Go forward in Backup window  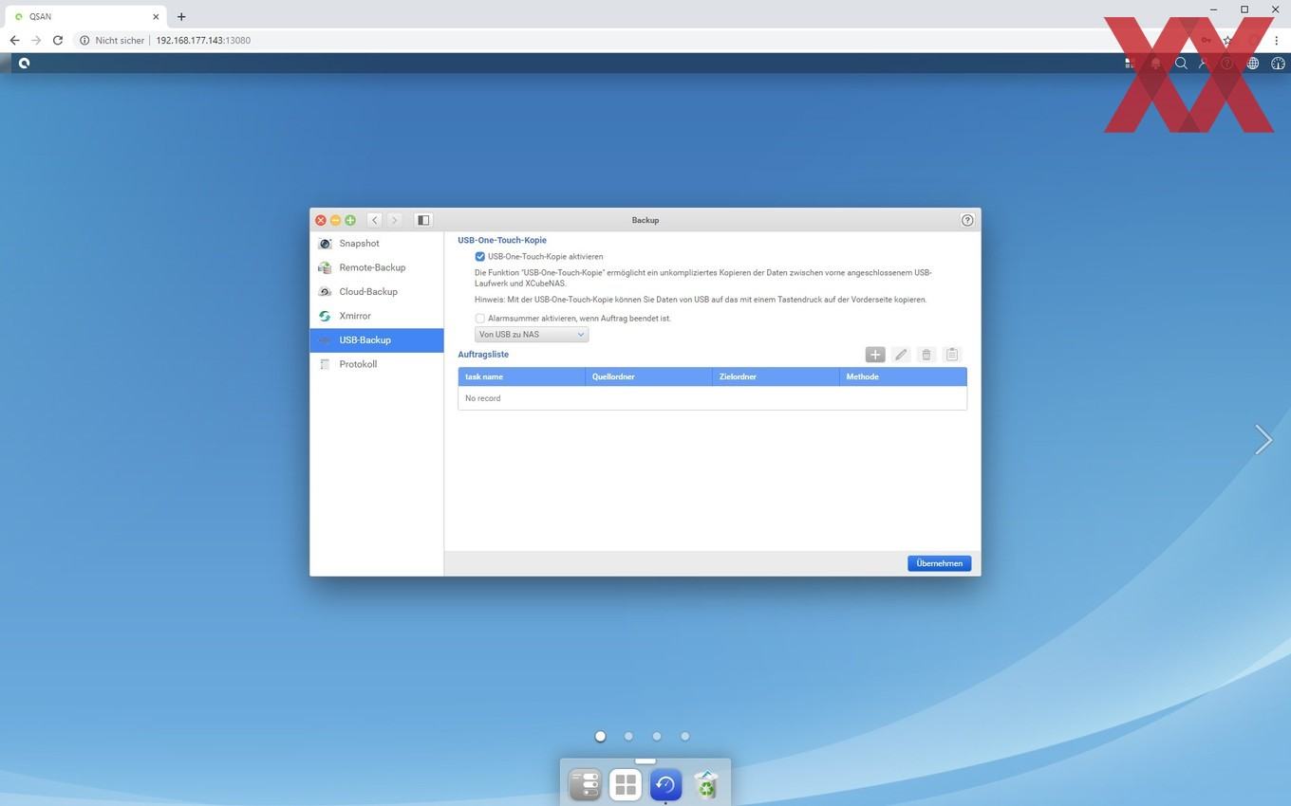(395, 220)
